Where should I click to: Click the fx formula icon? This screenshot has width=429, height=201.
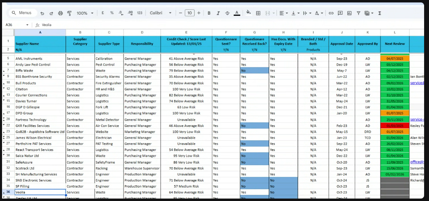[x=38, y=25]
